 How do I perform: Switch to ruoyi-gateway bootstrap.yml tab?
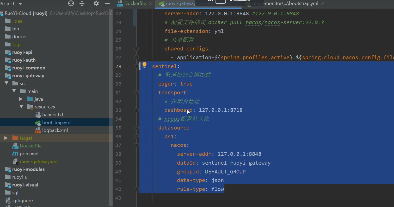point(198,4)
